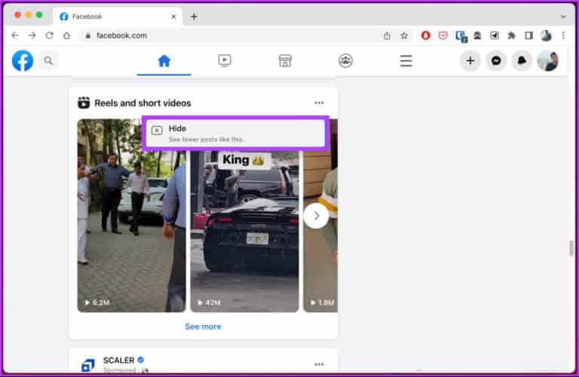Open the hamburger menu tab
Viewport: 579px width, 377px height.
coord(406,61)
